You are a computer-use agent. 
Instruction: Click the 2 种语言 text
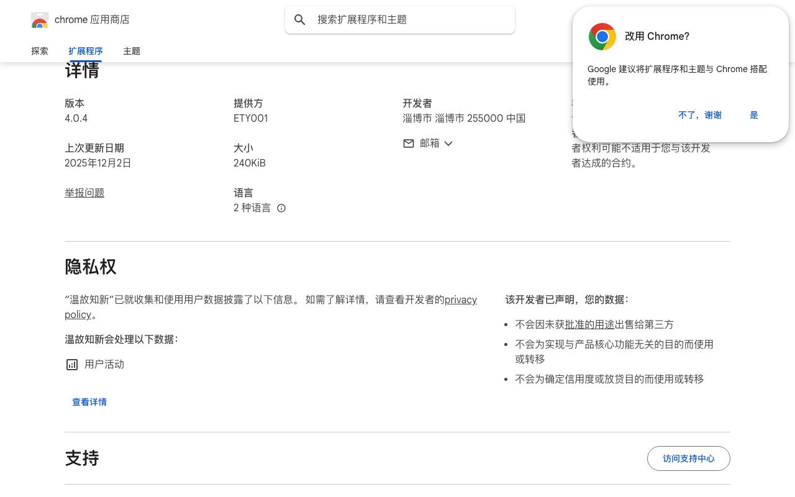(252, 208)
